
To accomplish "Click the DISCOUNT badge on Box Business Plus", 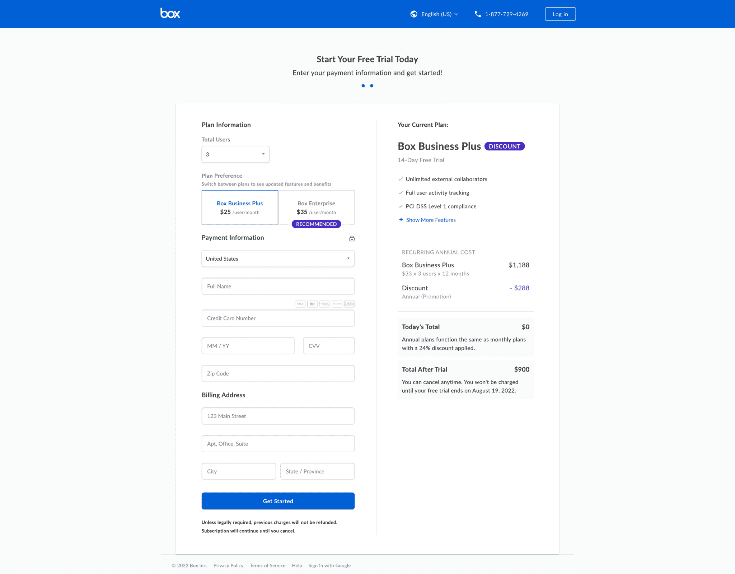I will [x=504, y=146].
